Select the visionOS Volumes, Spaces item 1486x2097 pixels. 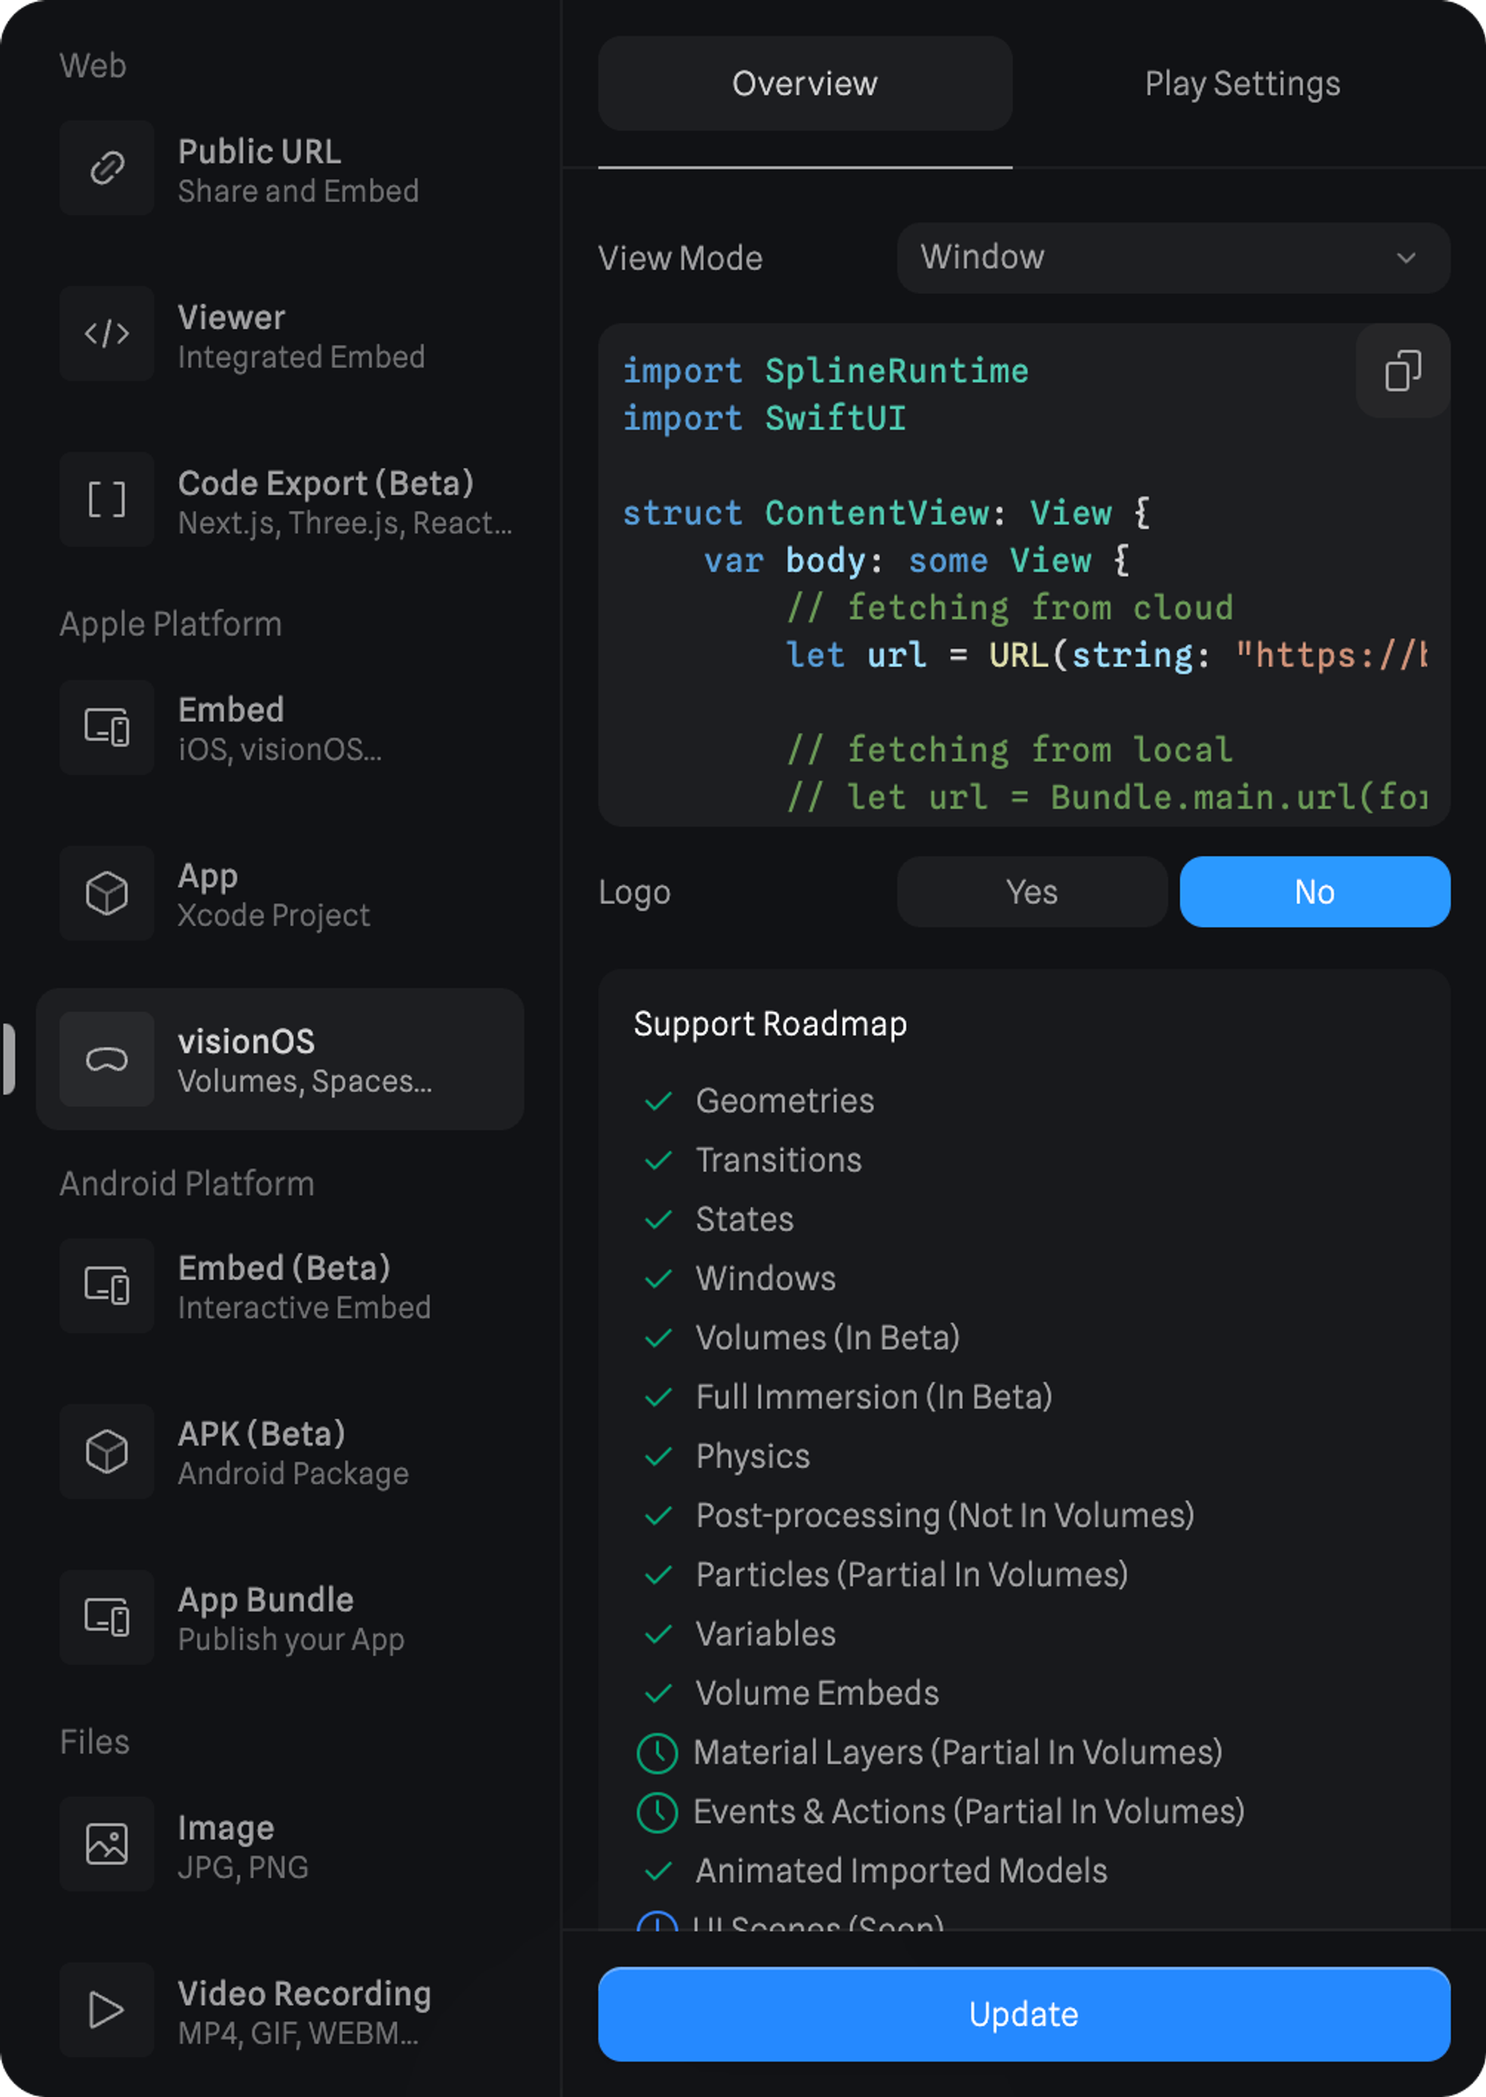click(x=280, y=1059)
